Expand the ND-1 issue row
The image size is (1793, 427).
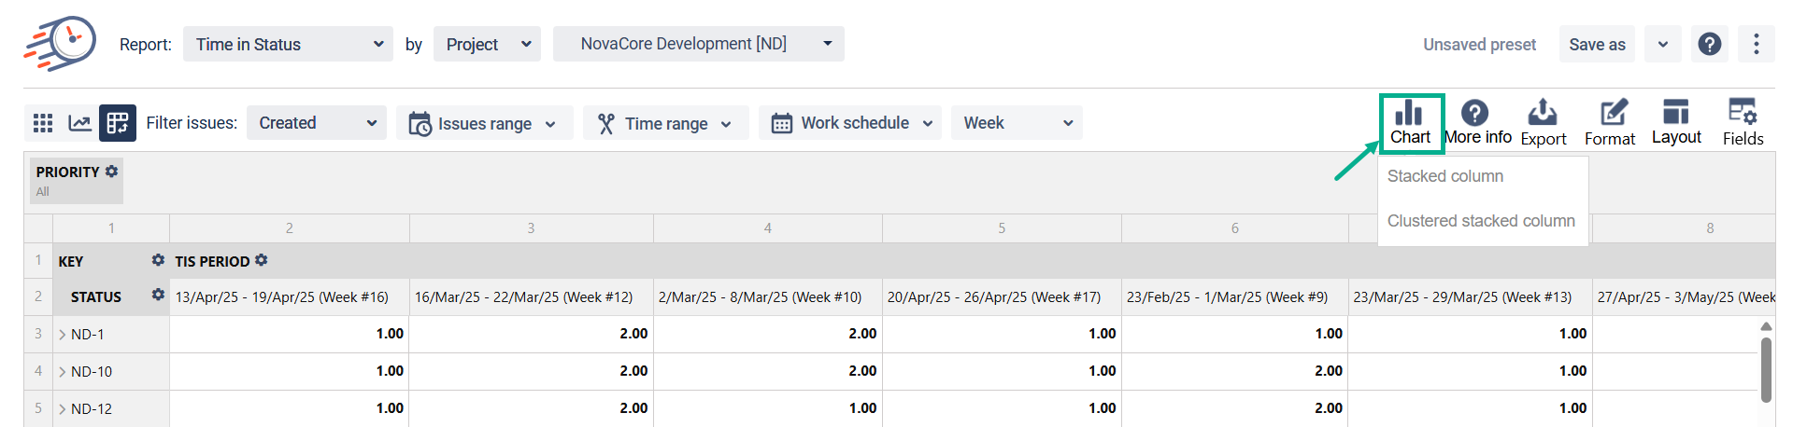[63, 335]
